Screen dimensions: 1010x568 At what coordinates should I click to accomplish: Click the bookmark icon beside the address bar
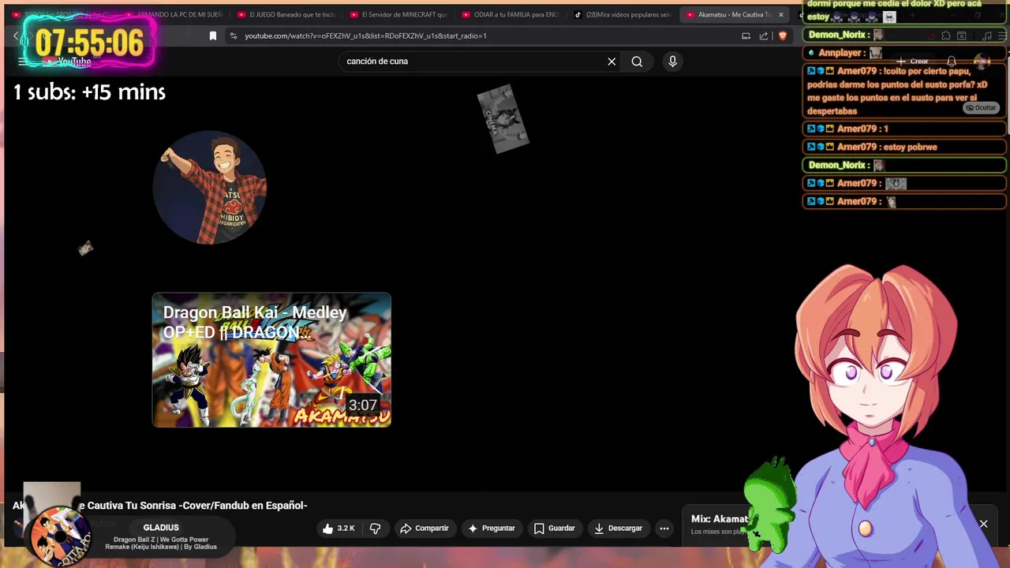(x=213, y=35)
